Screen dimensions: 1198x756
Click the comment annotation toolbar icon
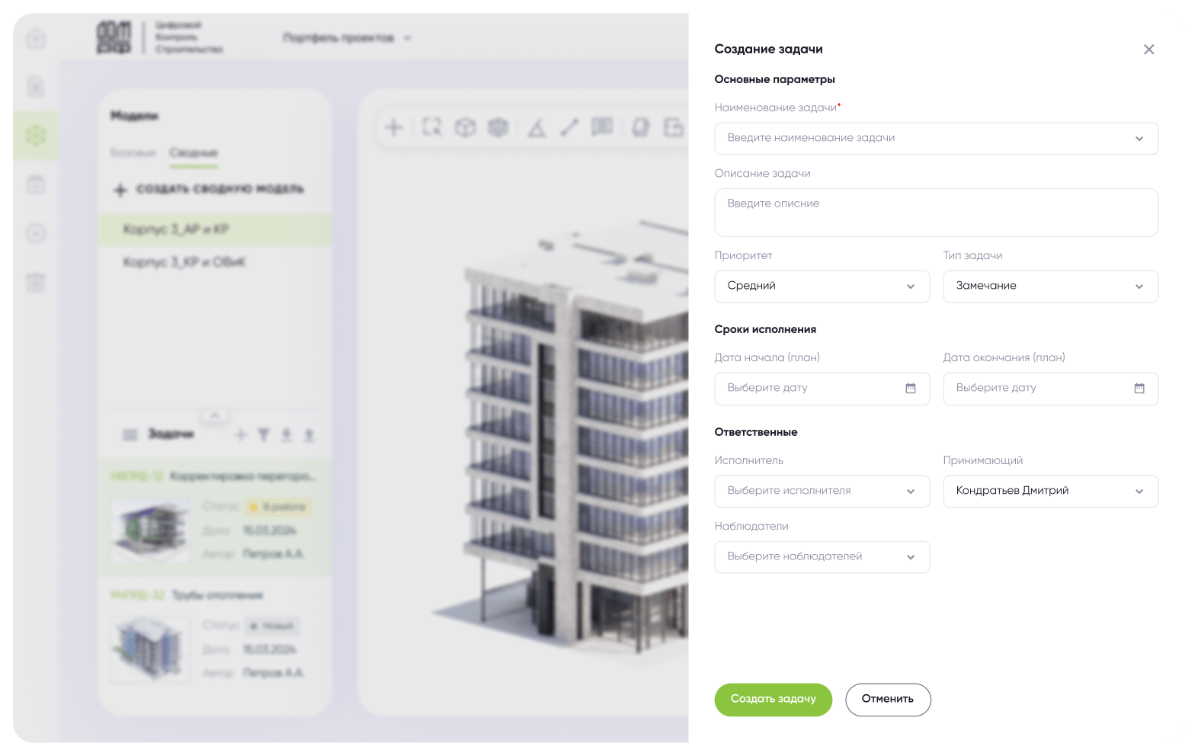(602, 127)
